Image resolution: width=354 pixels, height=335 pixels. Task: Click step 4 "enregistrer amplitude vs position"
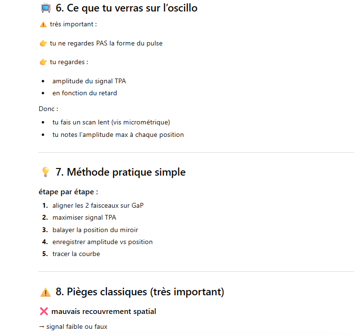(x=102, y=242)
